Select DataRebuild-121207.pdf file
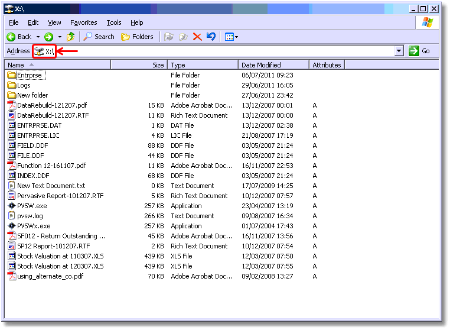450x330 pixels. click(51, 105)
